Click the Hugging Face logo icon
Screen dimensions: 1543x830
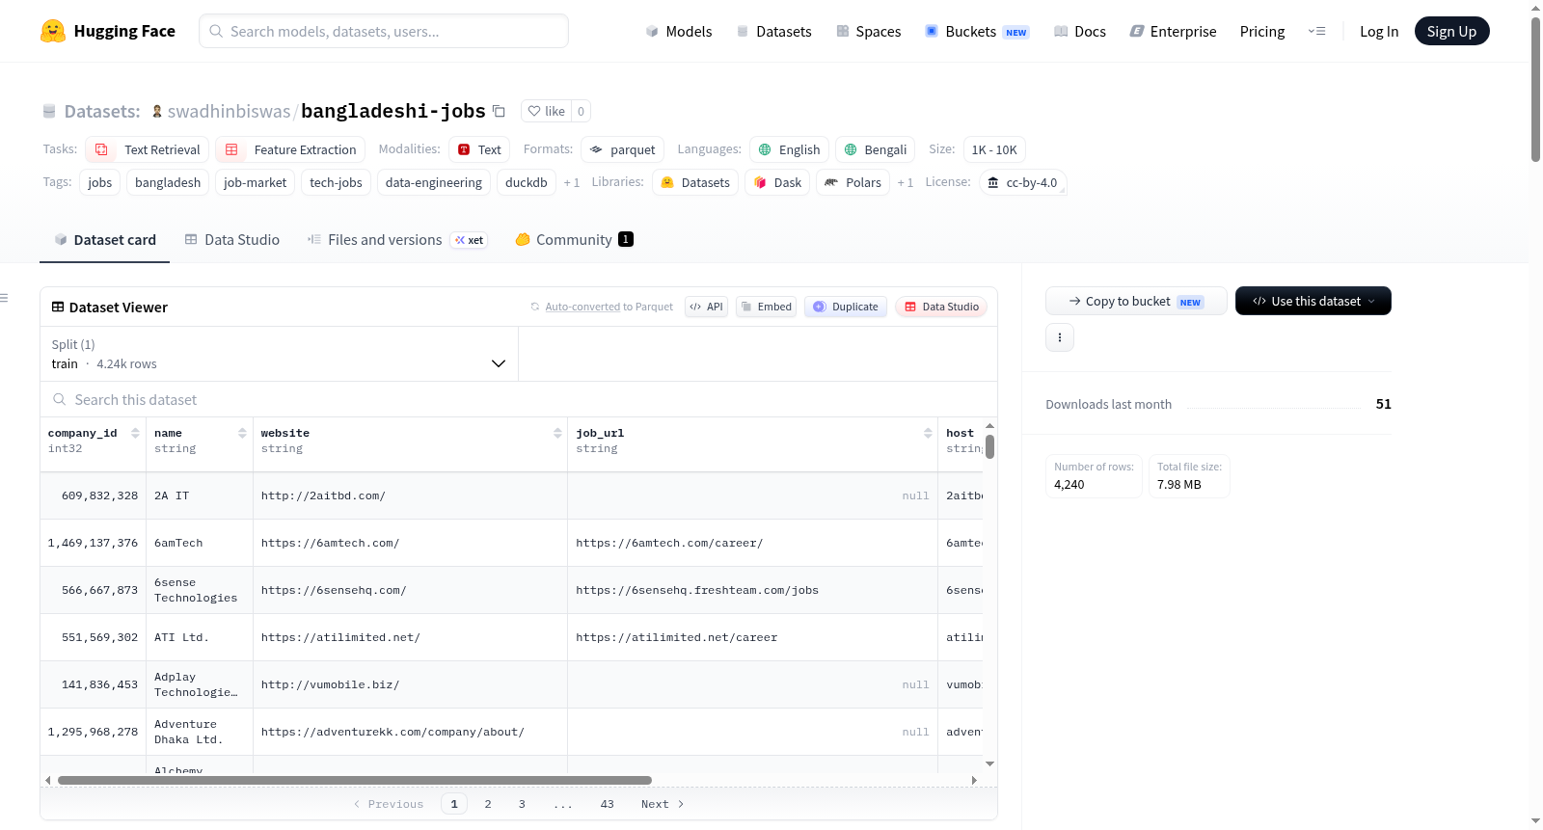point(53,31)
